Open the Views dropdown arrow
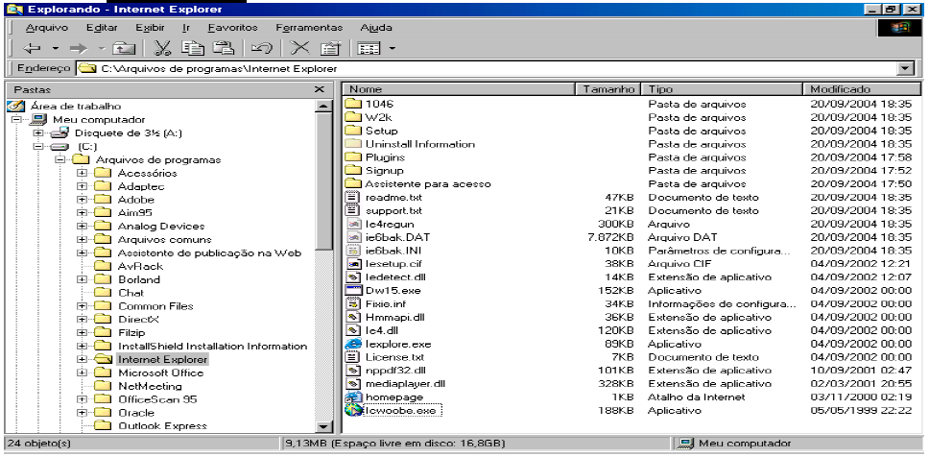The height and width of the screenshot is (457, 929). tap(392, 49)
